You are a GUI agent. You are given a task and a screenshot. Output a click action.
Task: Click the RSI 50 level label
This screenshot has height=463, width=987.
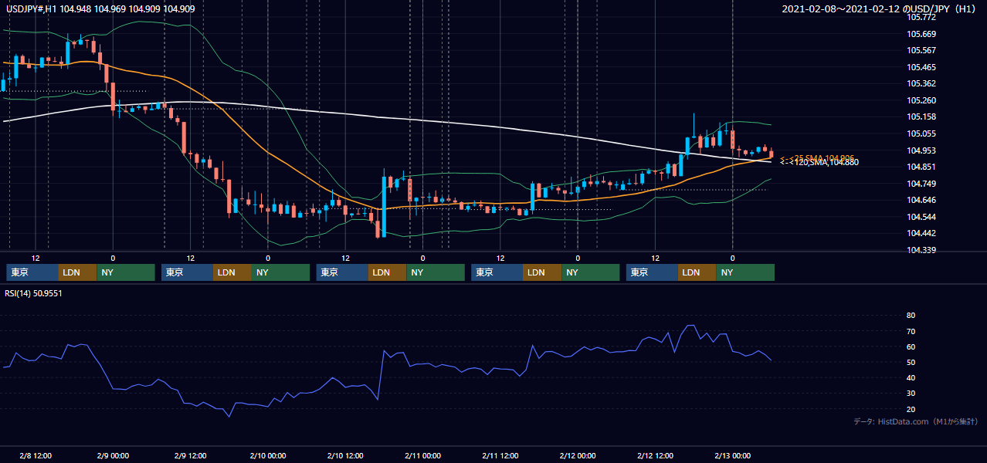tap(911, 362)
